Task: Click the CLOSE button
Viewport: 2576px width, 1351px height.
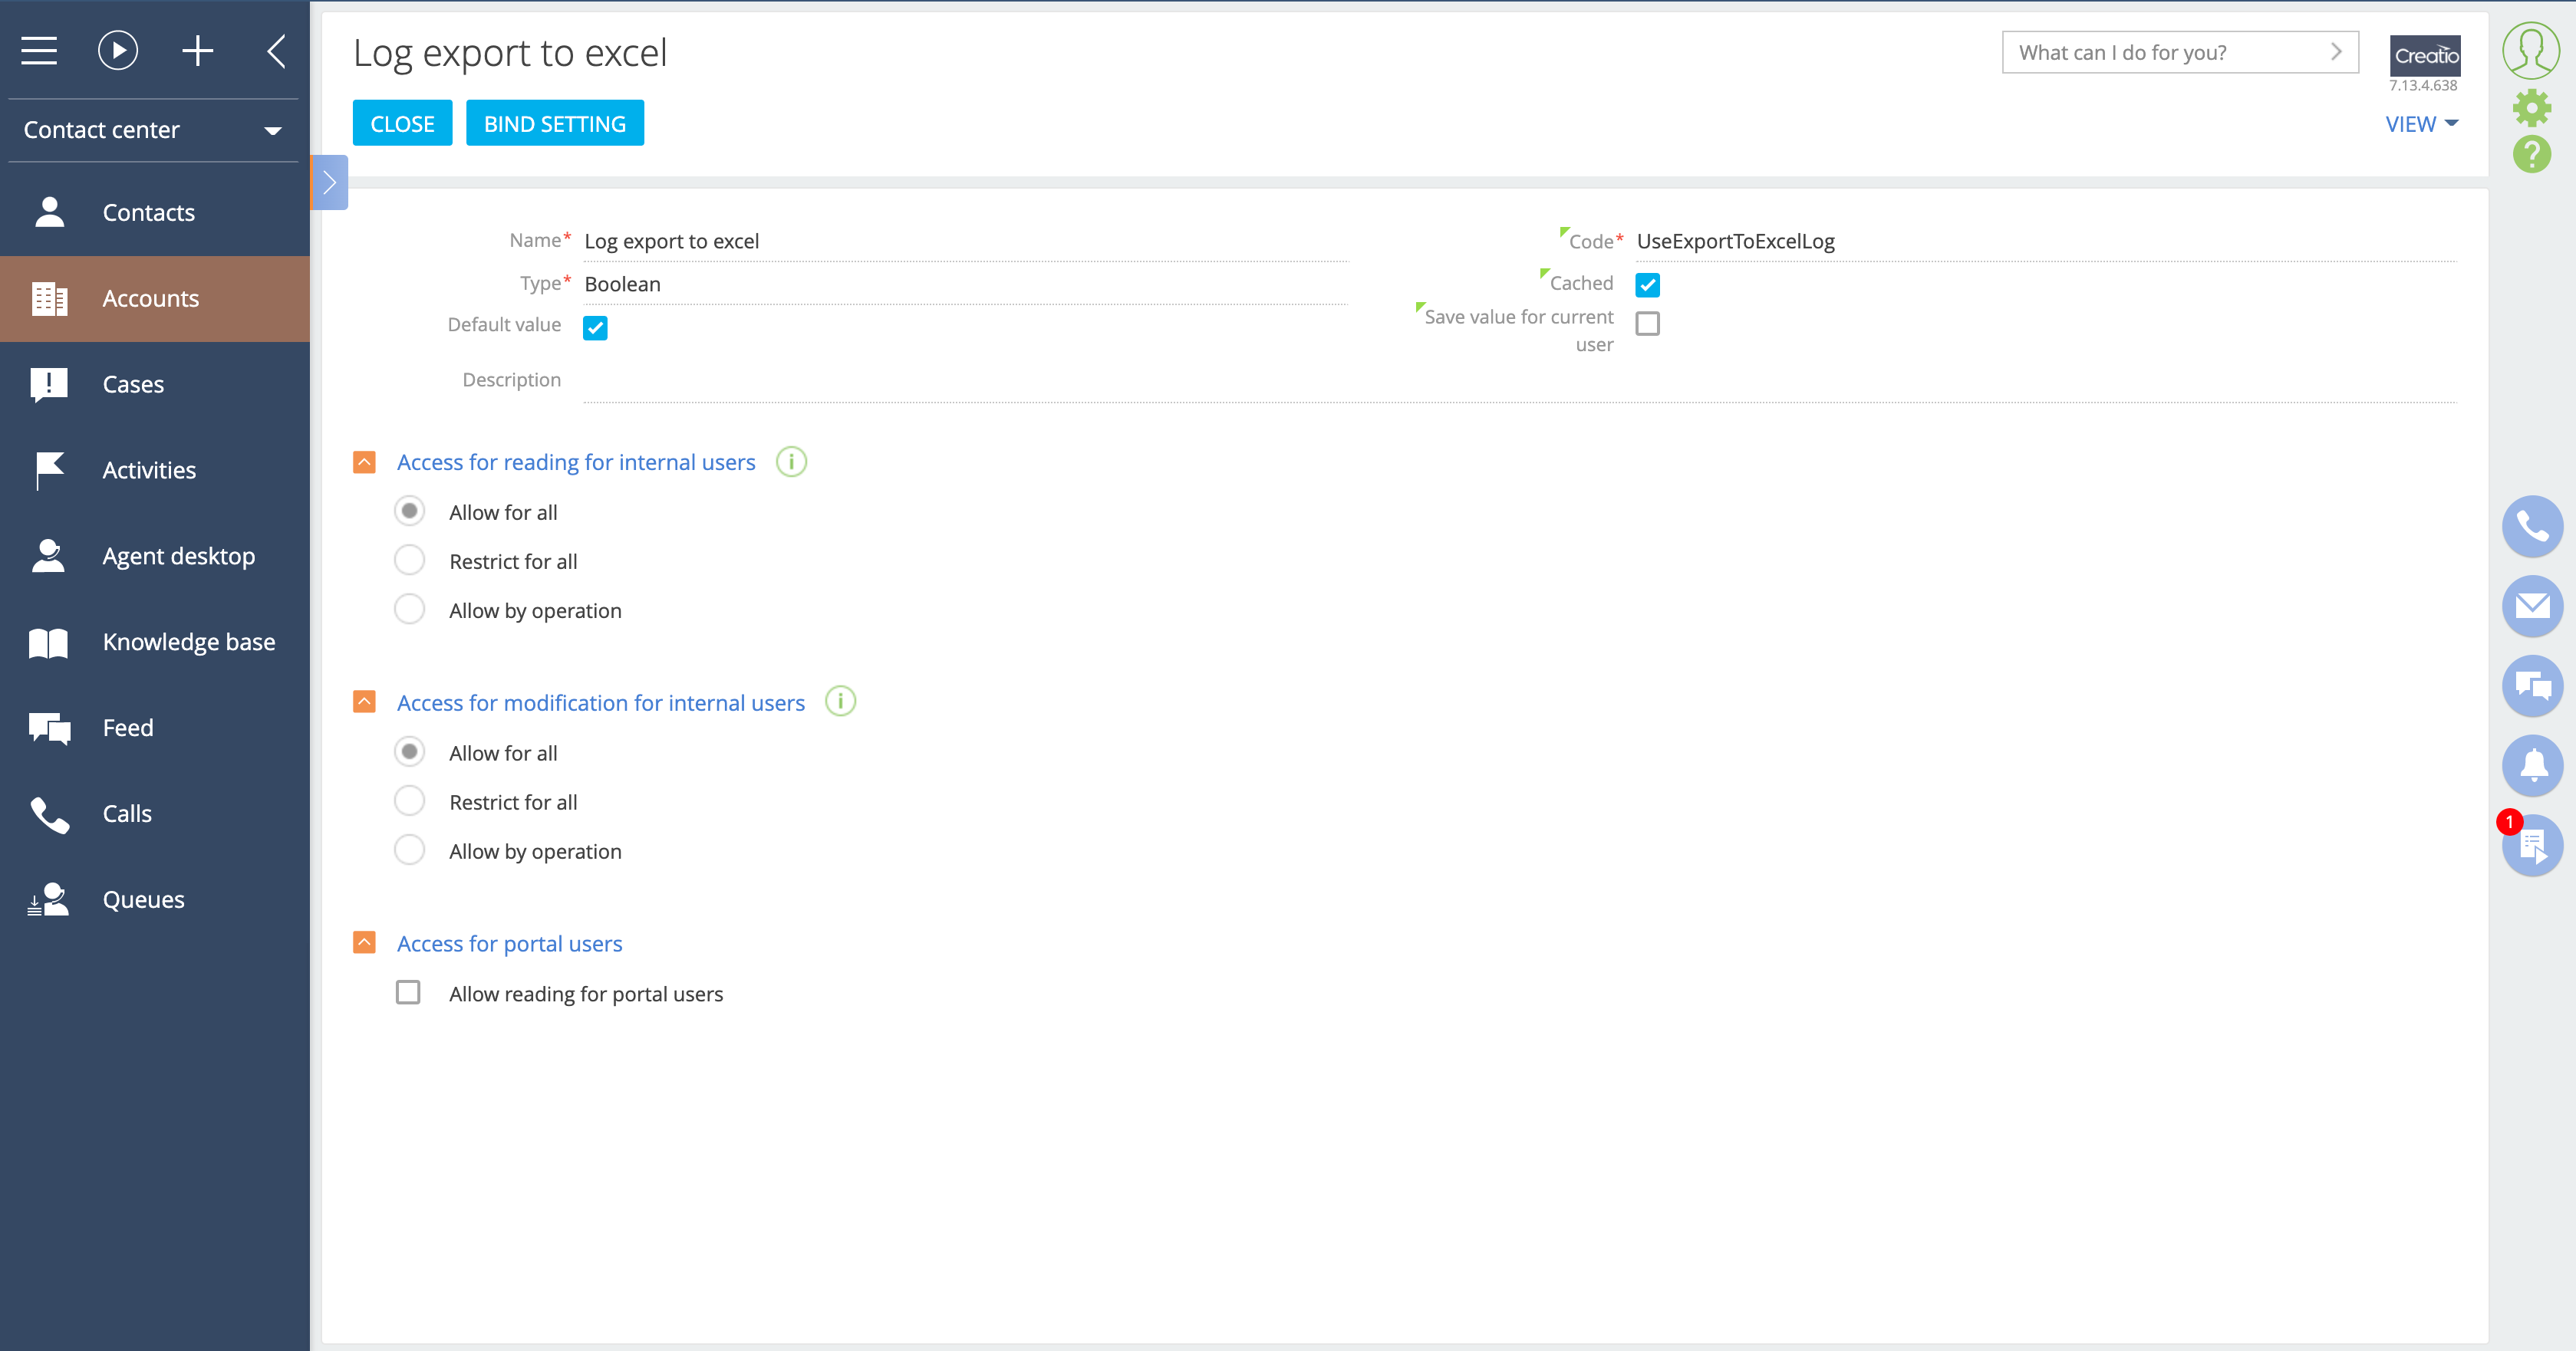Action: (x=402, y=123)
